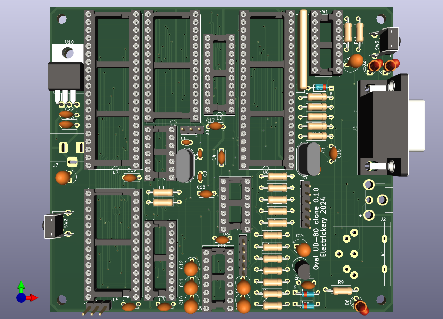Image resolution: width=443 pixels, height=319 pixels.
Task: Select the U10 voltage regulator
Action: click(66, 75)
